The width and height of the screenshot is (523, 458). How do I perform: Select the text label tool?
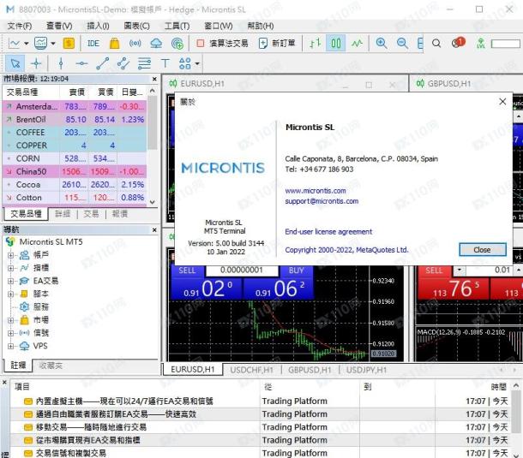click(165, 63)
